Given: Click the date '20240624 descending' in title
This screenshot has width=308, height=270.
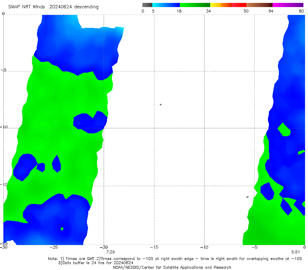Looking at the screenshot, I should (x=74, y=7).
